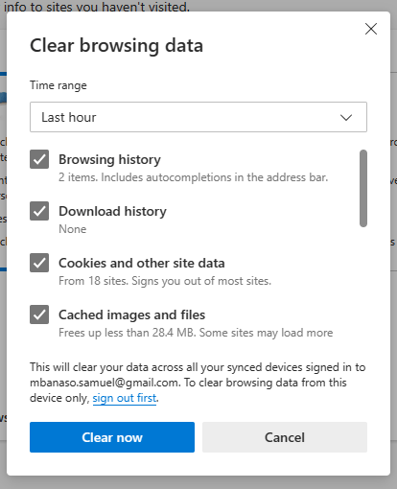
Task: Click the Clear now button
Action: (112, 437)
